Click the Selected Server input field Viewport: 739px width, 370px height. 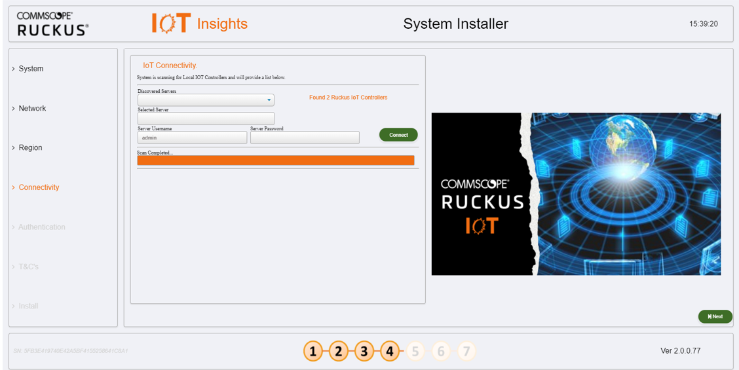pyautogui.click(x=206, y=119)
